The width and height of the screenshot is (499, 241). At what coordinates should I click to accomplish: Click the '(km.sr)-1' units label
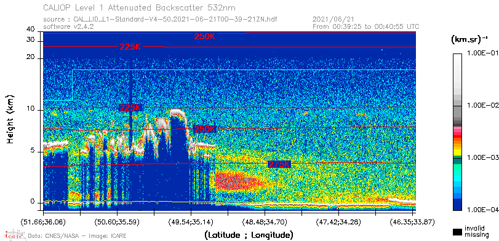click(x=469, y=39)
